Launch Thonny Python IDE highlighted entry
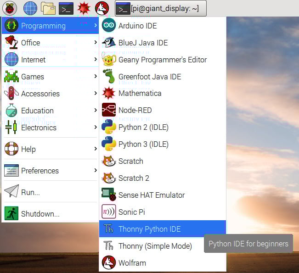 coord(163,228)
